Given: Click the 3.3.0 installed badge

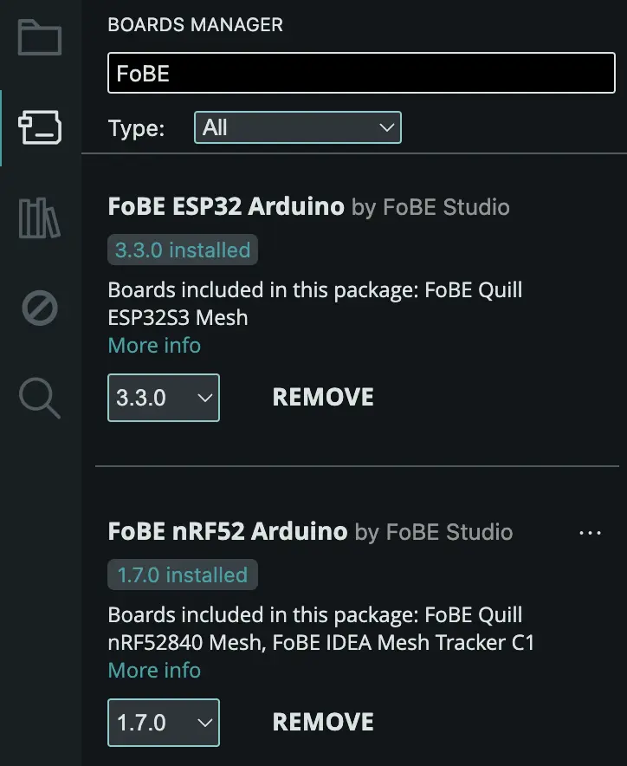Looking at the screenshot, I should (182, 250).
